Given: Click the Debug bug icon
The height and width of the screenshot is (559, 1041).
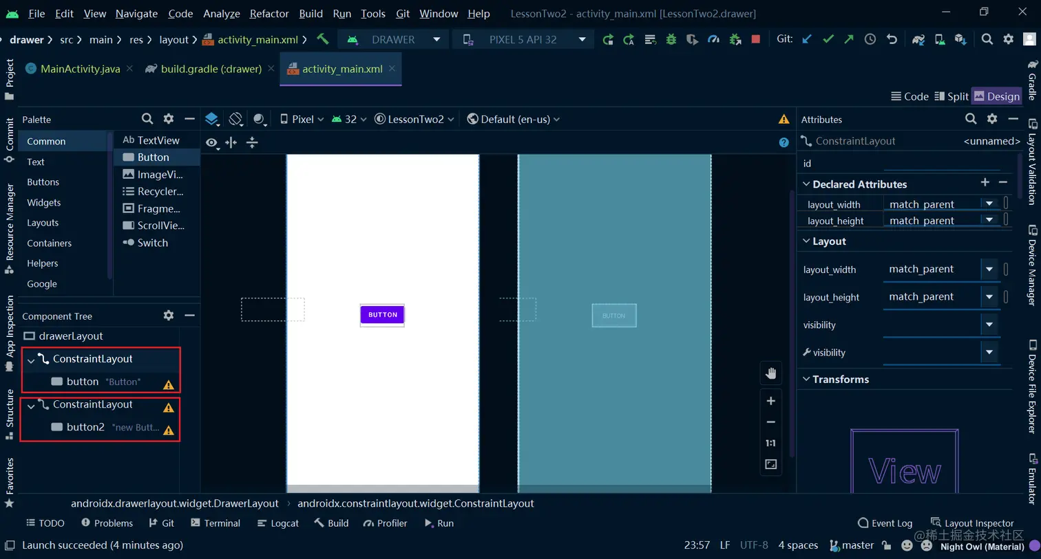Looking at the screenshot, I should coord(671,39).
